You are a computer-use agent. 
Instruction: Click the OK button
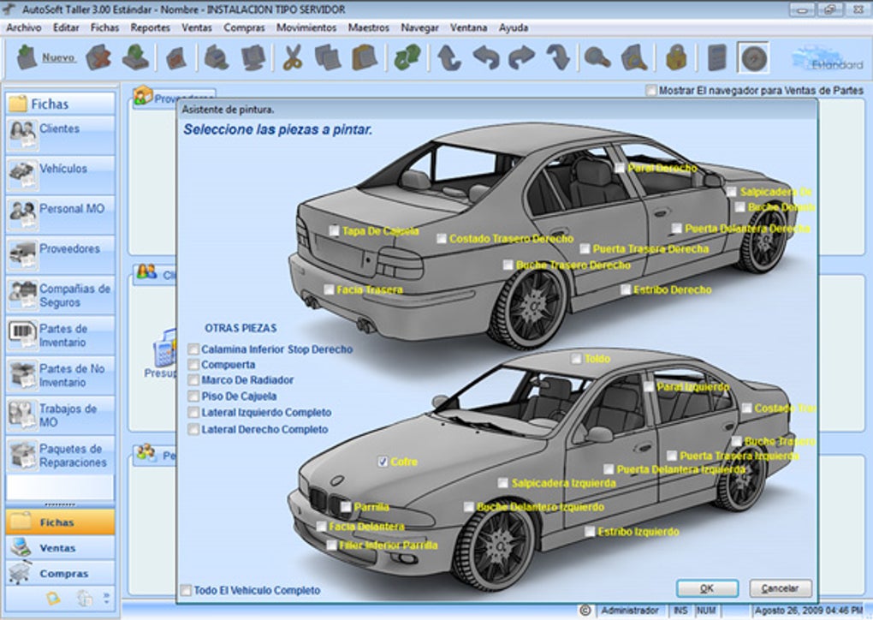click(707, 588)
